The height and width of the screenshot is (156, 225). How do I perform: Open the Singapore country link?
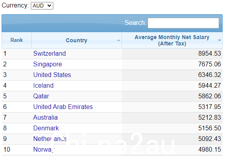(x=47, y=64)
